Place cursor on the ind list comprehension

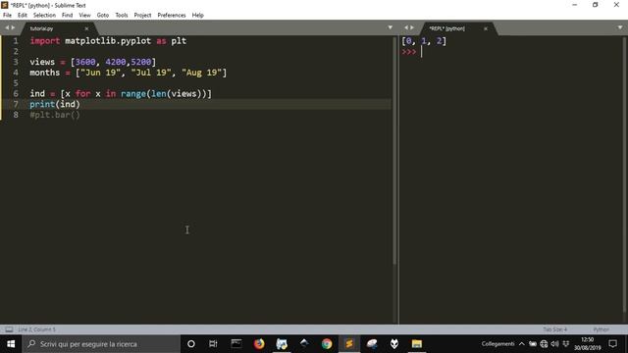[121, 94]
